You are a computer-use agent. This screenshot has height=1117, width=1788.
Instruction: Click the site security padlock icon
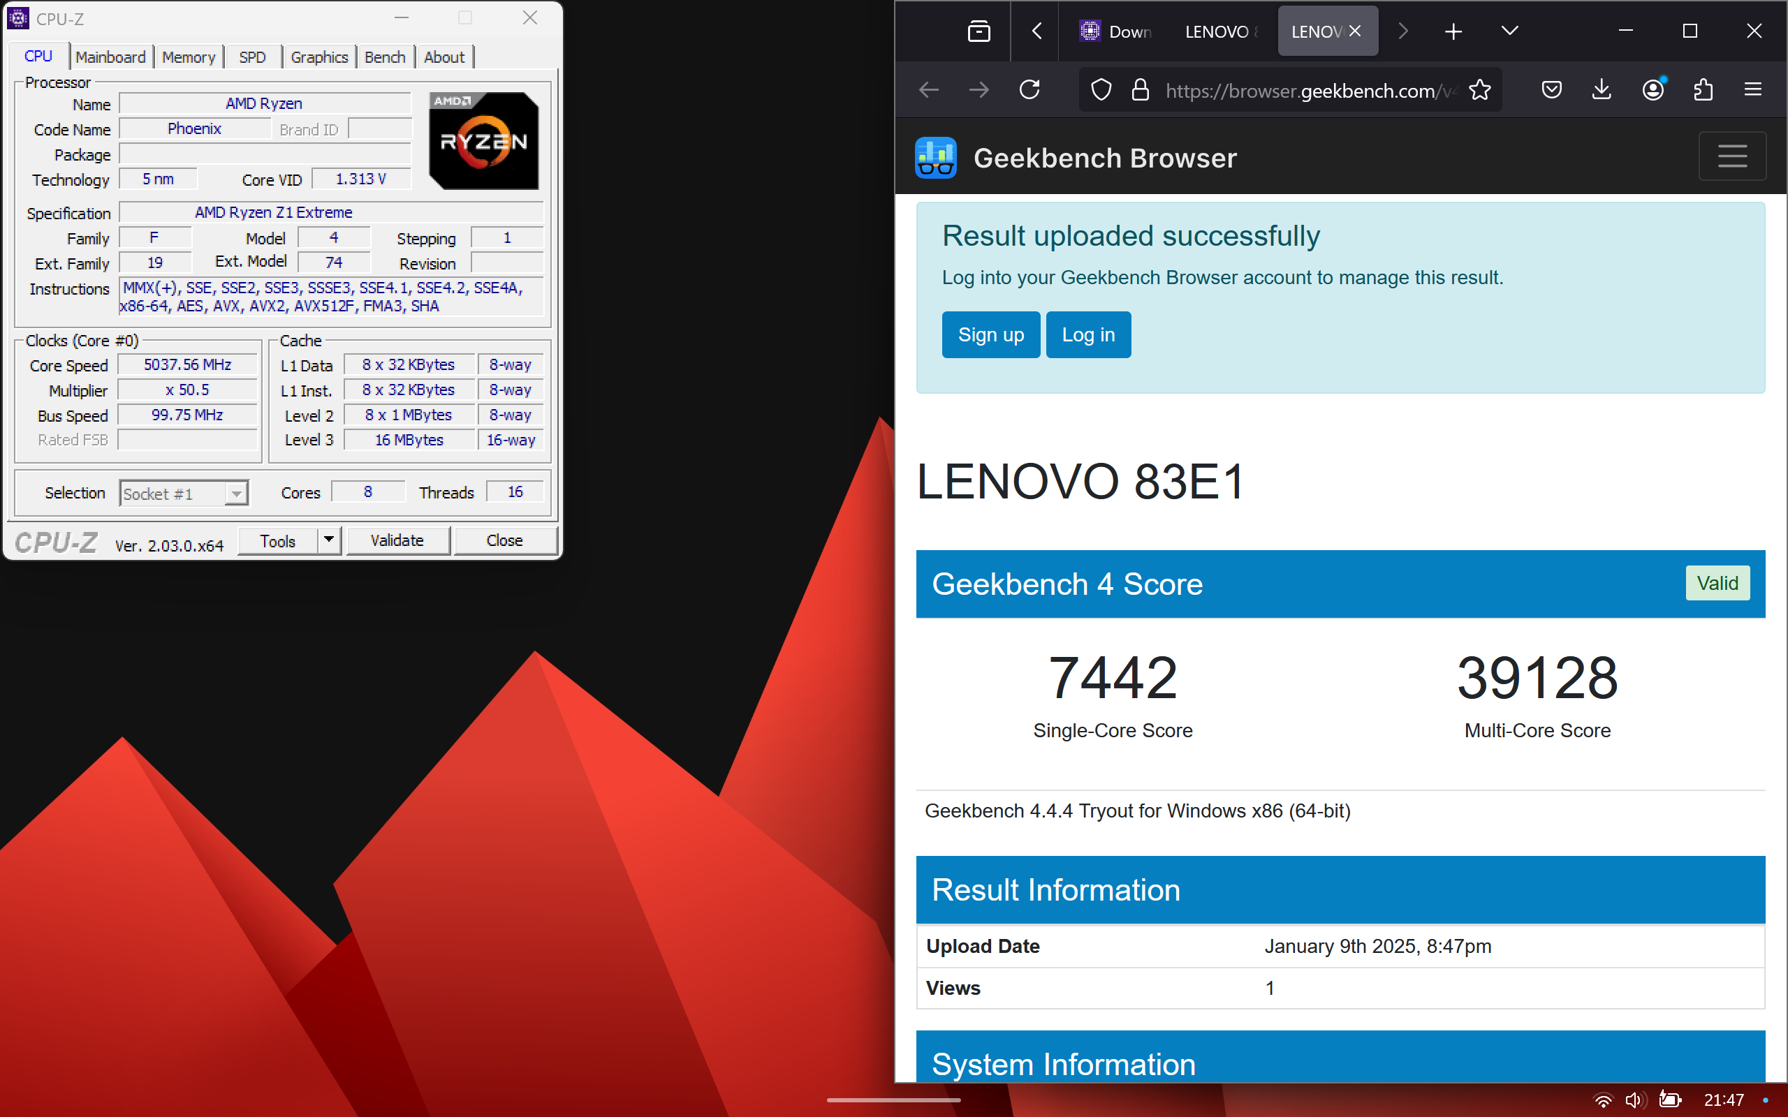1140,90
